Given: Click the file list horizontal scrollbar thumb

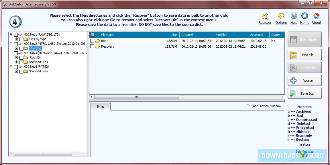Looking at the screenshot, I should (137, 97).
